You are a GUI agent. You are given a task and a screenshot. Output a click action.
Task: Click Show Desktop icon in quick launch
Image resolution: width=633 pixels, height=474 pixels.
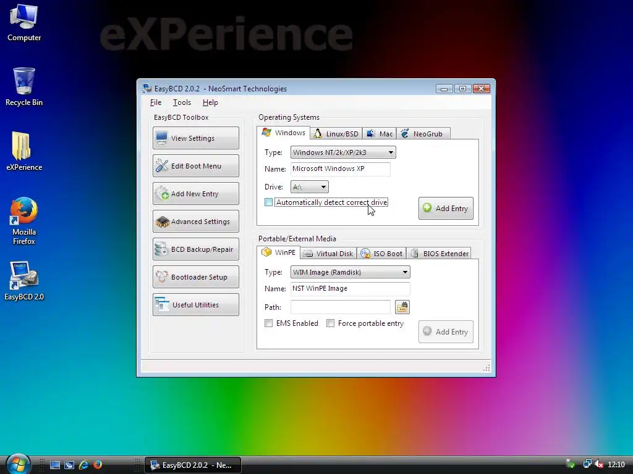[x=55, y=465]
